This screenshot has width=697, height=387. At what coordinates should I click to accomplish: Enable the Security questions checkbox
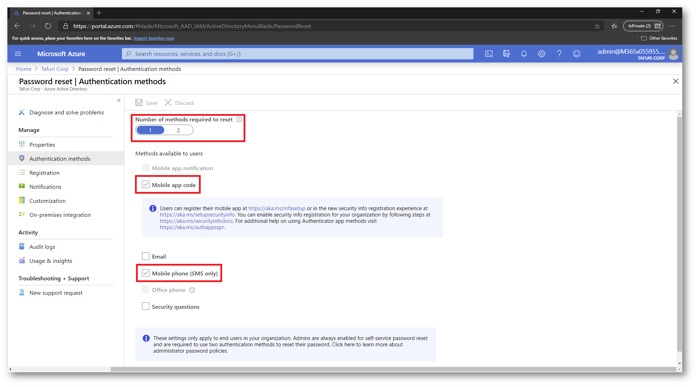pos(146,306)
